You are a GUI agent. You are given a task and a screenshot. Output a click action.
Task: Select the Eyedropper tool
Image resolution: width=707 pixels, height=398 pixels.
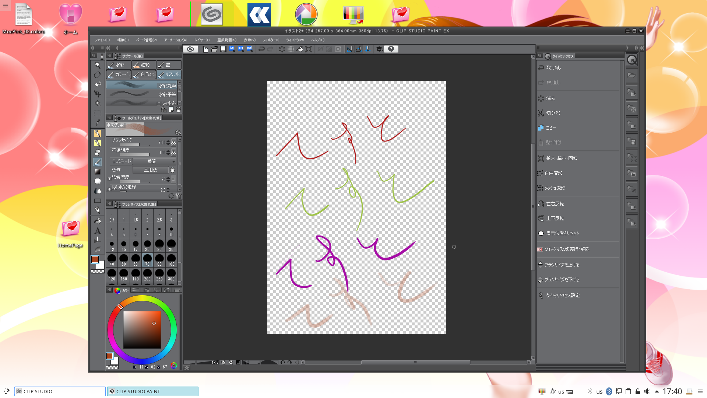pyautogui.click(x=97, y=123)
